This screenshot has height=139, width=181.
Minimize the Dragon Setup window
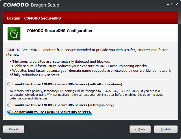(168, 5)
